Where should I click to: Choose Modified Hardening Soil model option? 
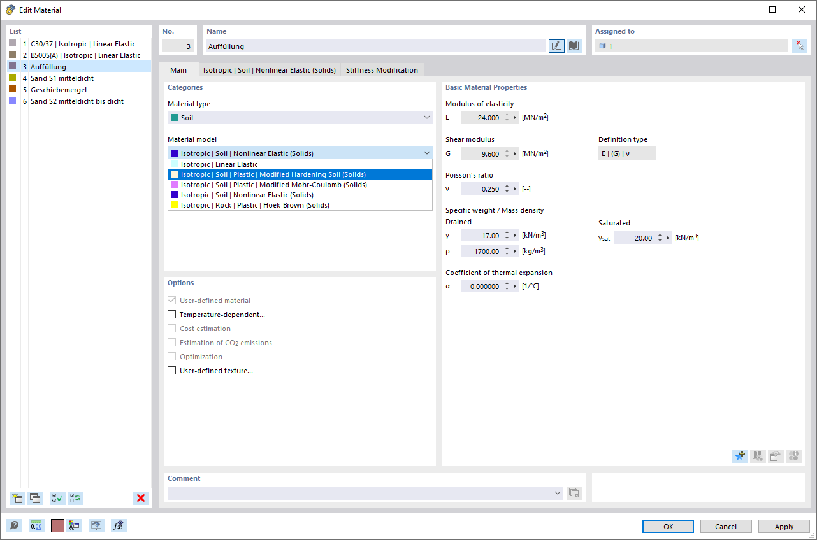(x=300, y=174)
